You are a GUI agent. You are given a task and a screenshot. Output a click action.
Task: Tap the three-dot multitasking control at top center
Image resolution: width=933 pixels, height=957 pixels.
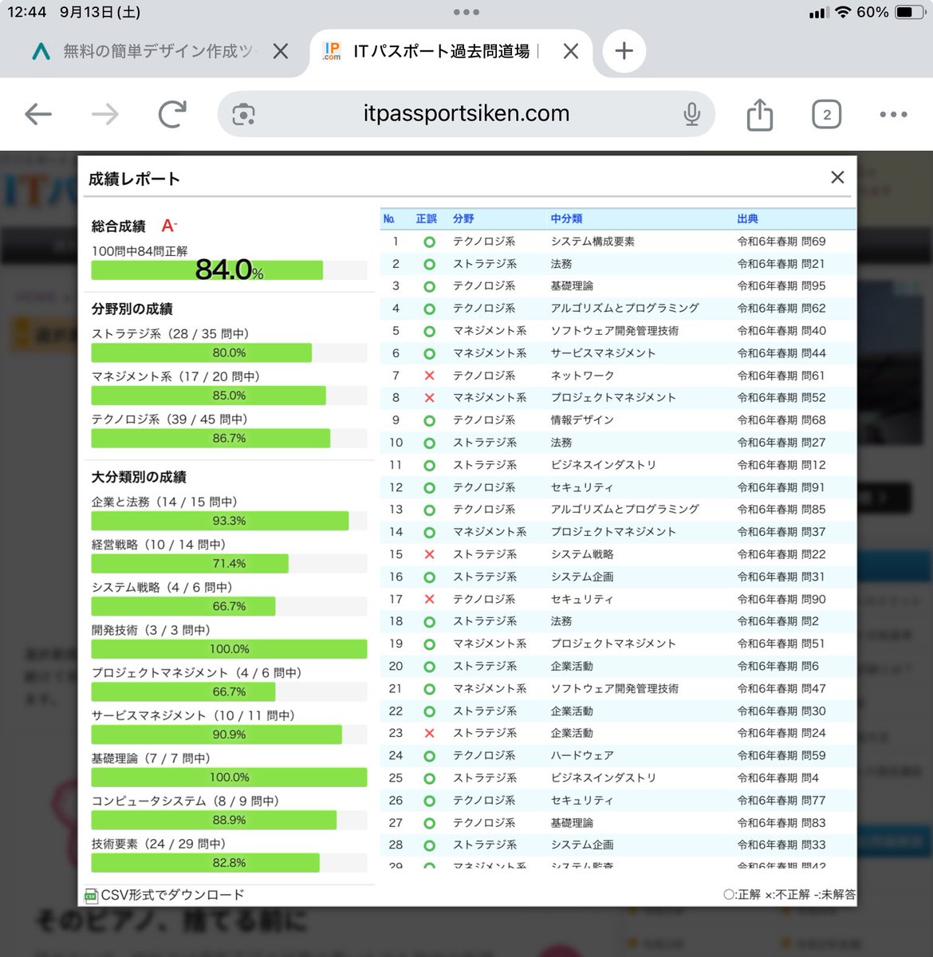click(467, 12)
